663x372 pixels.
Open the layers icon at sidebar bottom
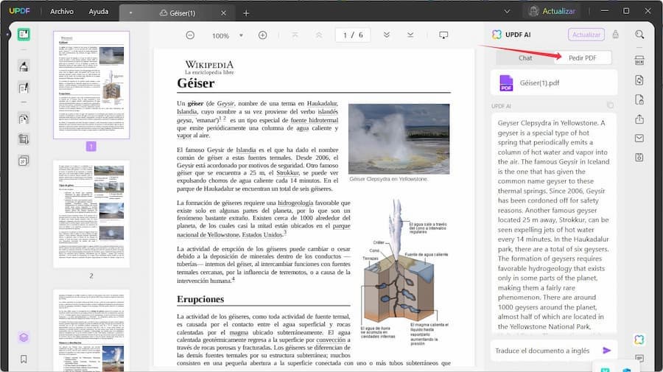point(24,337)
